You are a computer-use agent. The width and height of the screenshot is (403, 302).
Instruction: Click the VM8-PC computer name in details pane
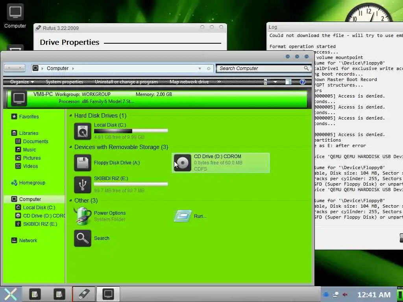pos(43,94)
